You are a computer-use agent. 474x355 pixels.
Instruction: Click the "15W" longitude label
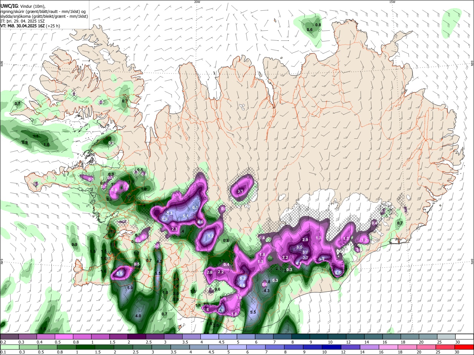(x=392, y=2)
